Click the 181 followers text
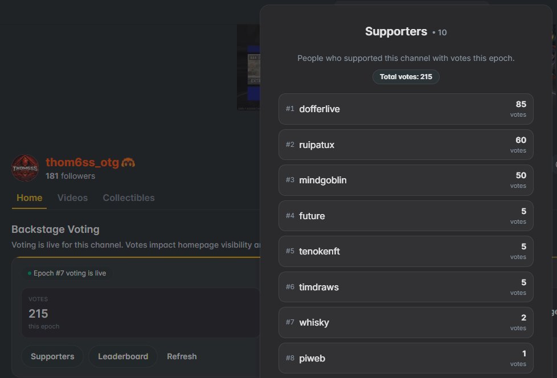The width and height of the screenshot is (557, 378). tap(70, 176)
